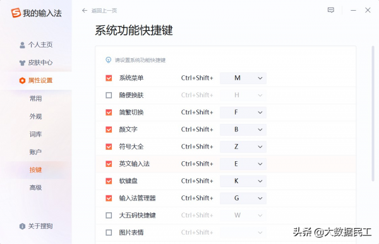Open the 简繁切换 key dropdown F
The height and width of the screenshot is (244, 379).
point(243,113)
